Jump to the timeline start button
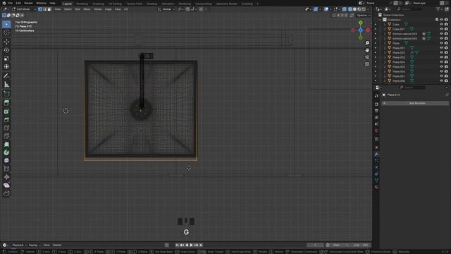 pos(177,245)
